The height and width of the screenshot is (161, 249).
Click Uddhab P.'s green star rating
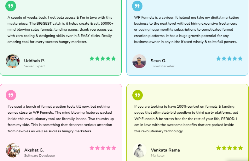pyautogui.click(x=102, y=58)
